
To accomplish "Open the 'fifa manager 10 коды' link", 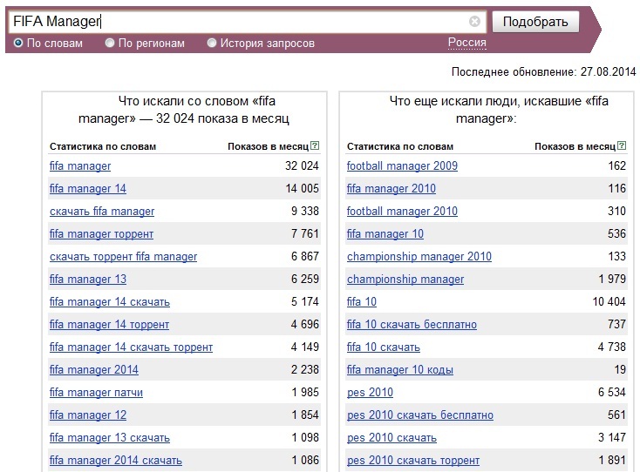I will (400, 370).
